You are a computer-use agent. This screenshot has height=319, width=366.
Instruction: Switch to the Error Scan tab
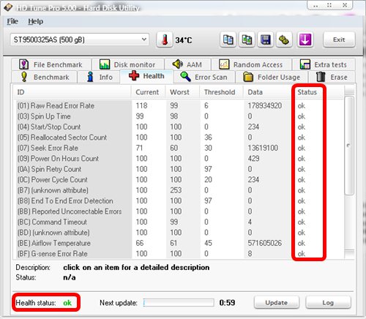(204, 77)
